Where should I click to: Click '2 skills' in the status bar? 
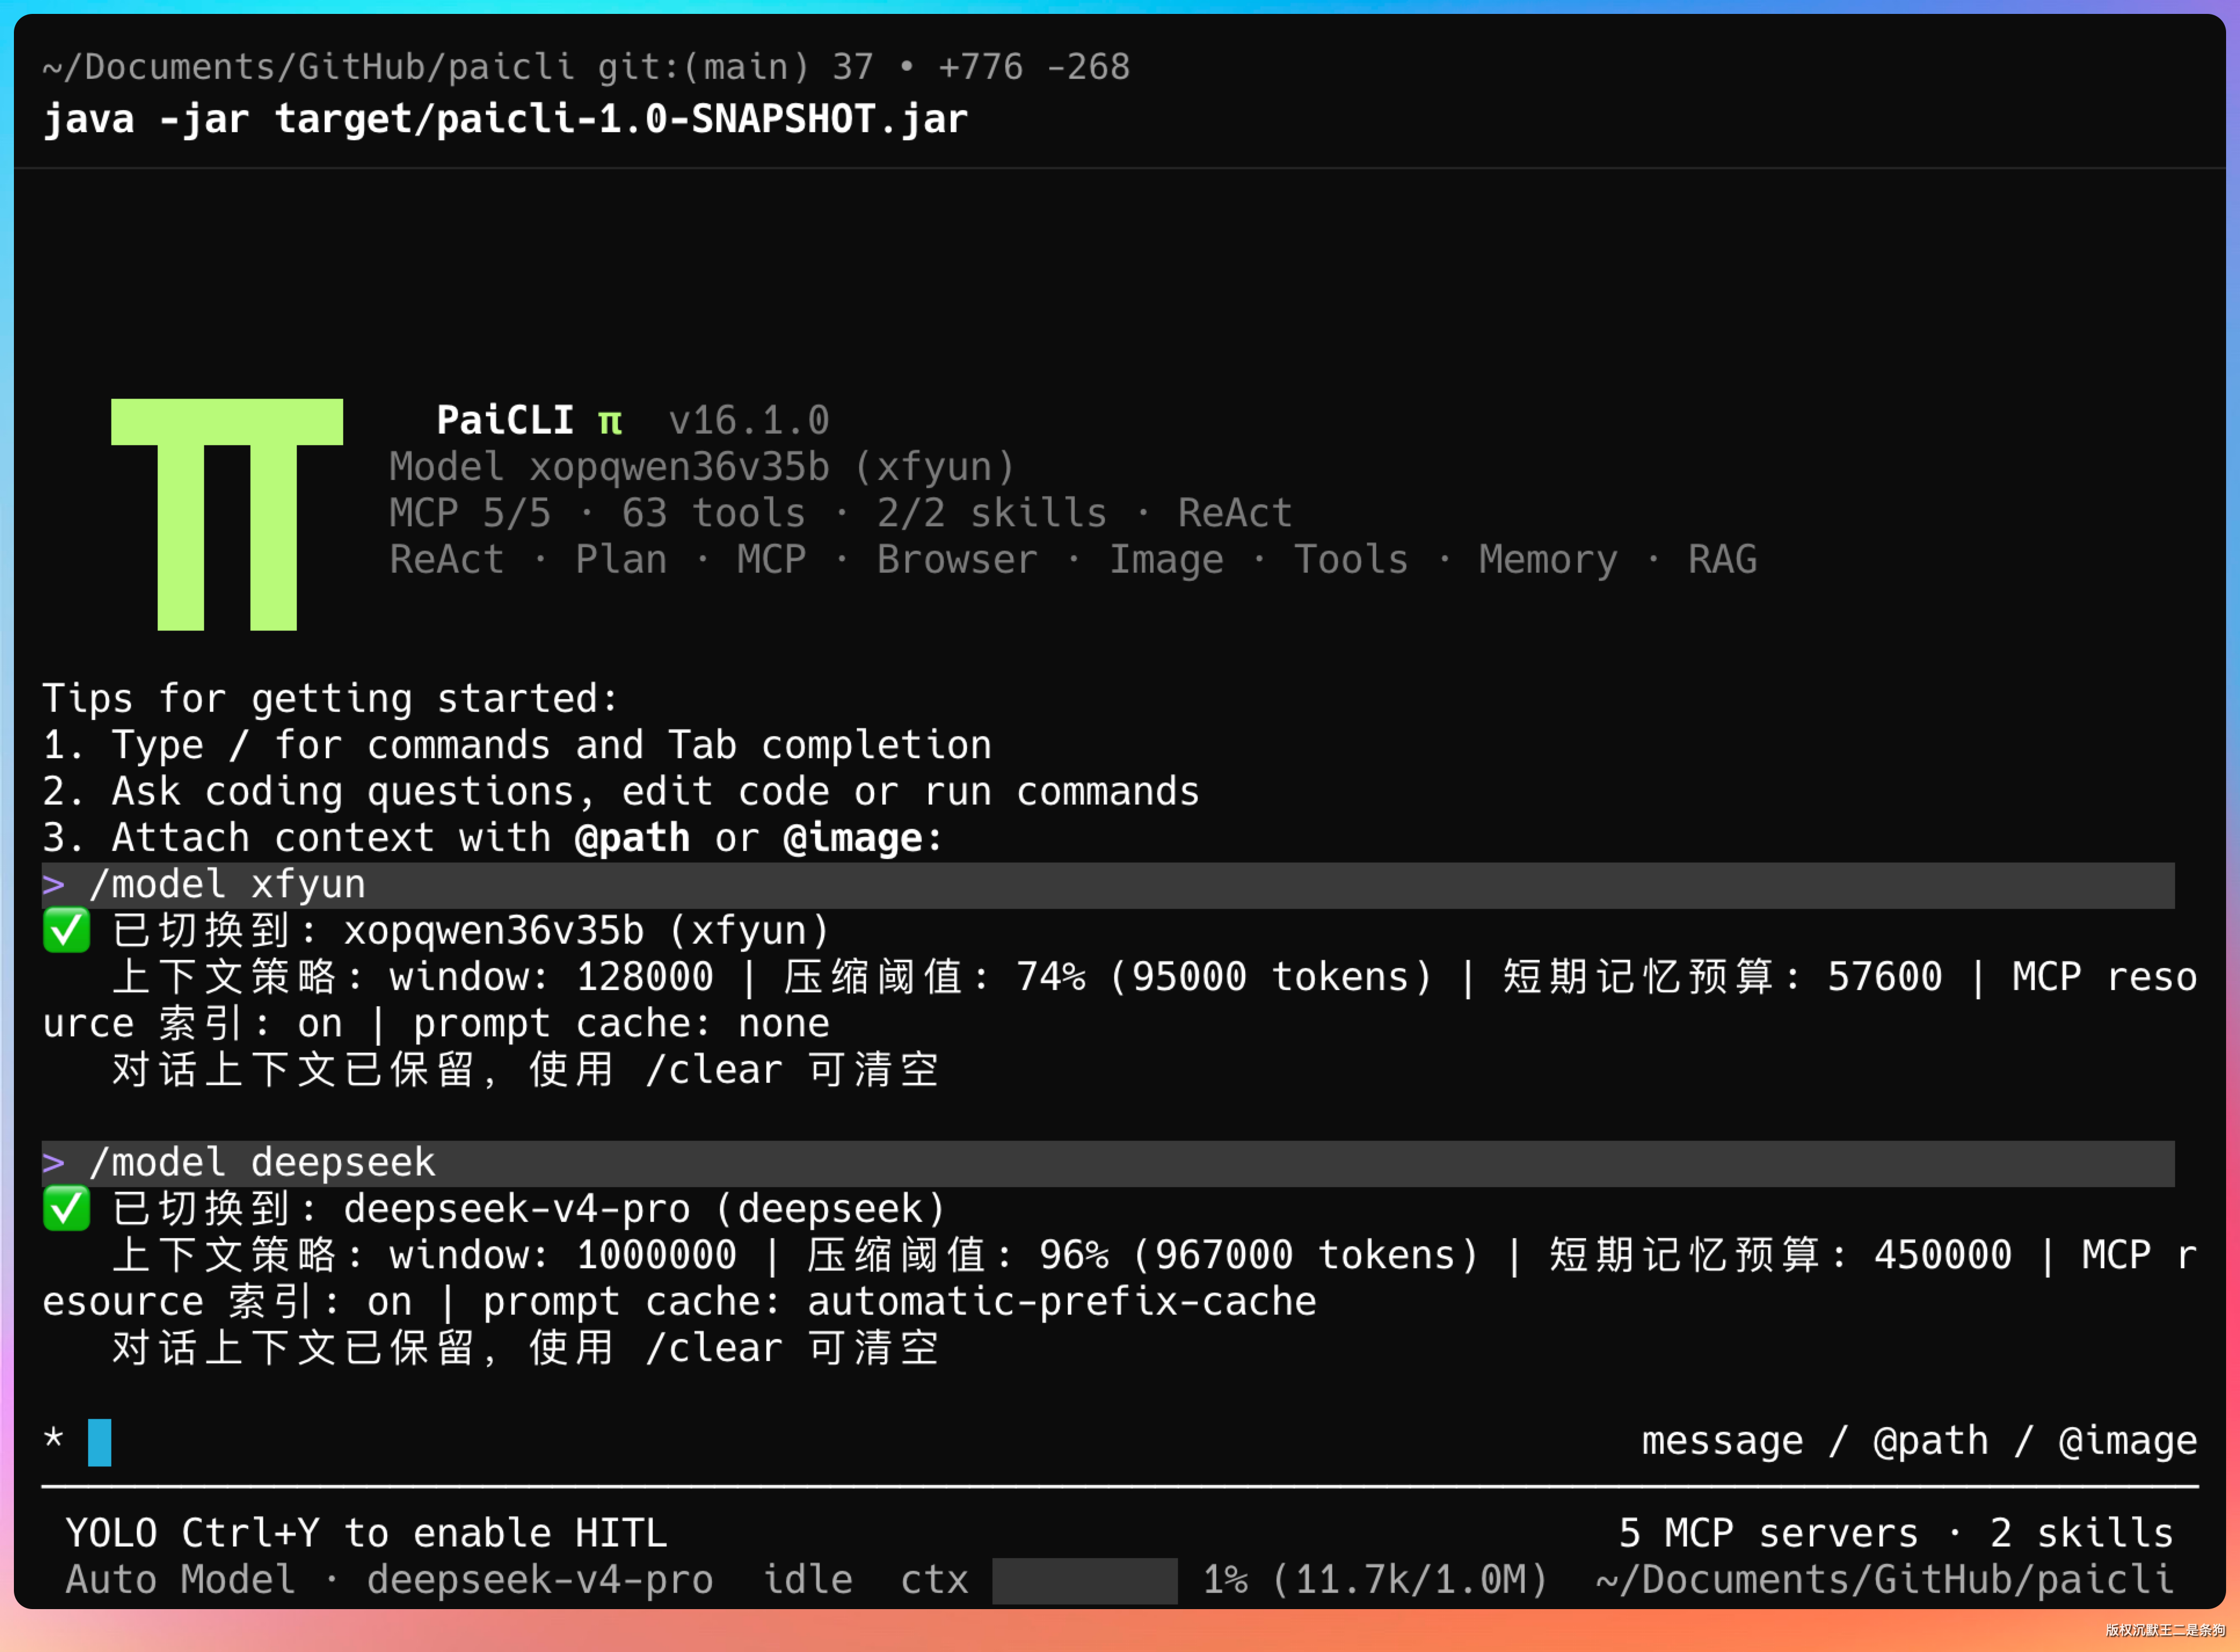(x=2082, y=1534)
